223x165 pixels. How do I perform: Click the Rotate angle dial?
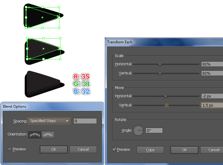(138, 130)
